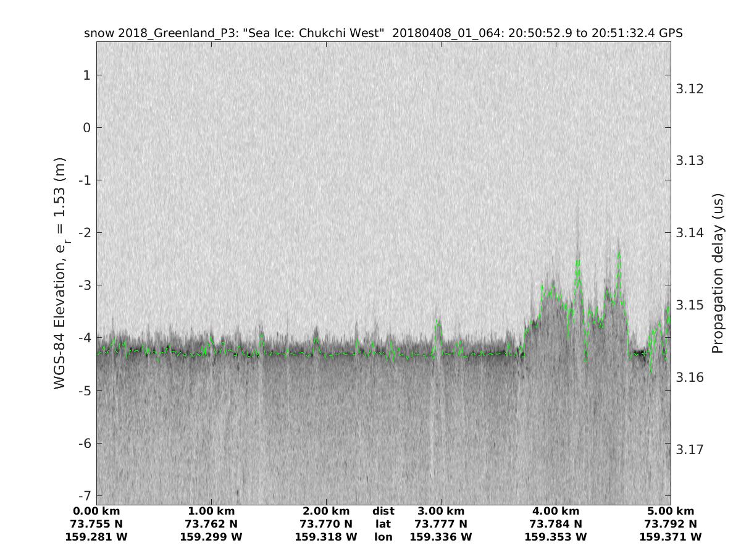The height and width of the screenshot is (556, 741).
Task: Click the "1.00 km" distance tick label
Action: tap(211, 512)
